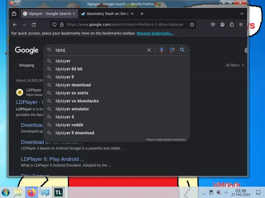Open the Extensions puzzle icon
The height and width of the screenshot is (198, 265).
232,24
